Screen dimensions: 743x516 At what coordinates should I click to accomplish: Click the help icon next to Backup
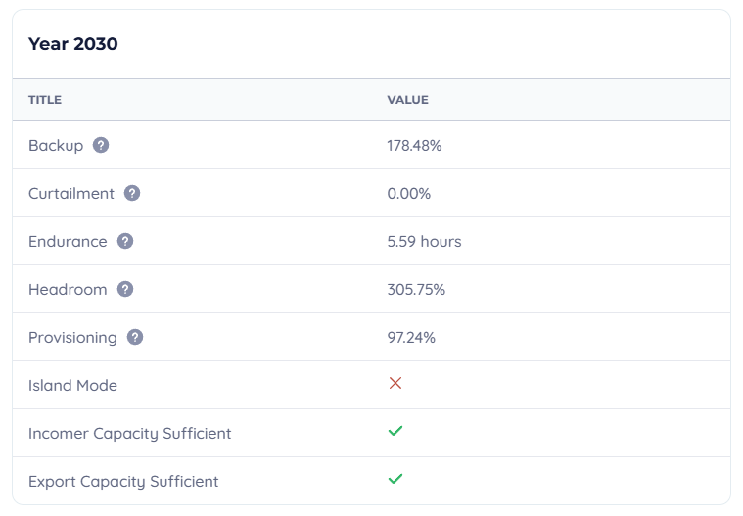(x=101, y=145)
